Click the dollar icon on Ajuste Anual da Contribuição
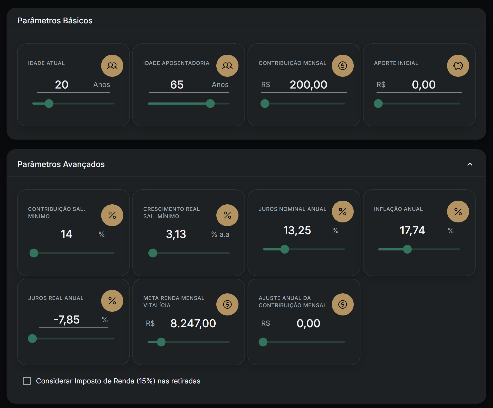The height and width of the screenshot is (408, 493). tap(343, 304)
